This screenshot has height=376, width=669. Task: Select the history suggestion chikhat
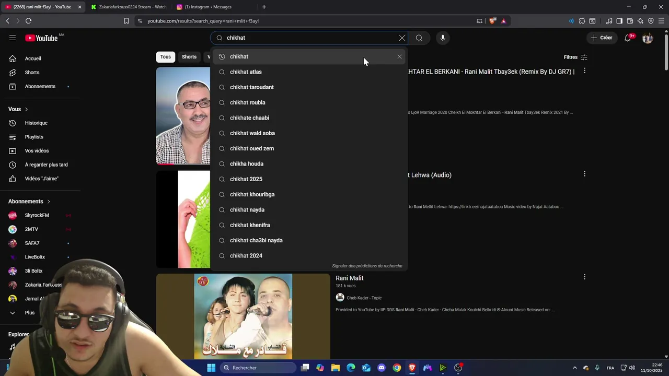click(x=308, y=56)
